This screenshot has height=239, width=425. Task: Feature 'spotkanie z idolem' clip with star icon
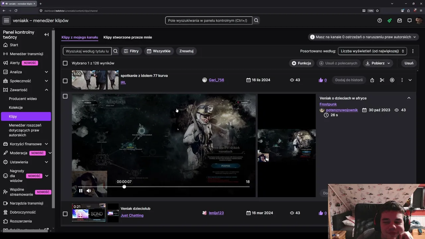392,80
